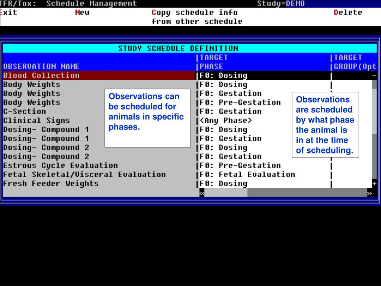
Task: Select Copy schedule info from other schedule
Action: click(x=197, y=17)
